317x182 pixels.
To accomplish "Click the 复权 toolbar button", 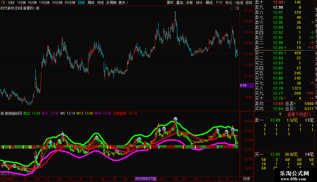I will [x=170, y=3].
